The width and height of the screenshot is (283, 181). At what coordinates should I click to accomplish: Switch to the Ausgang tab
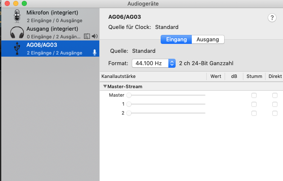click(x=208, y=40)
